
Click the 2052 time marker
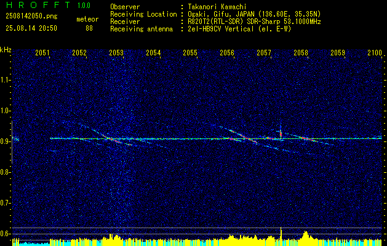click(x=79, y=53)
